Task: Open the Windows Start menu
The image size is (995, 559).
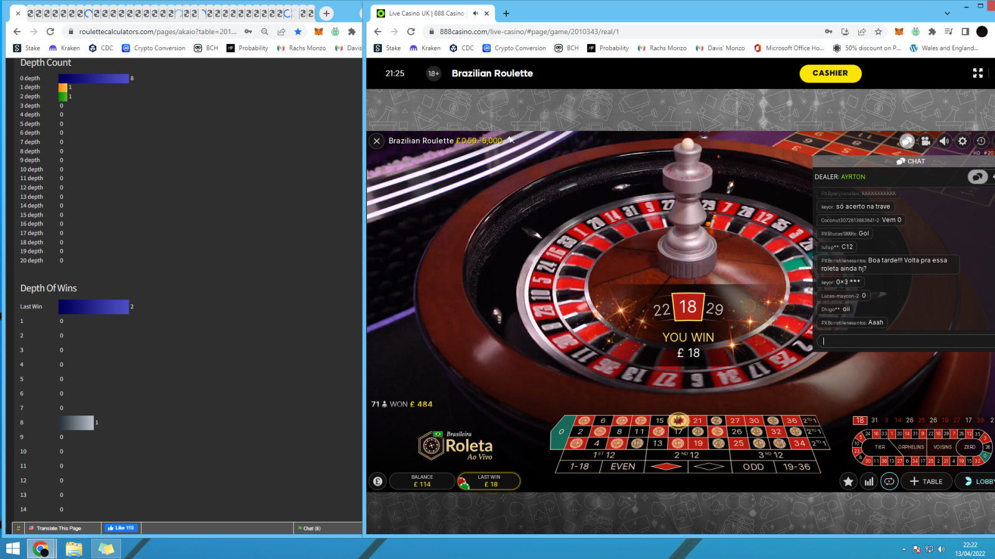Action: pos(12,548)
